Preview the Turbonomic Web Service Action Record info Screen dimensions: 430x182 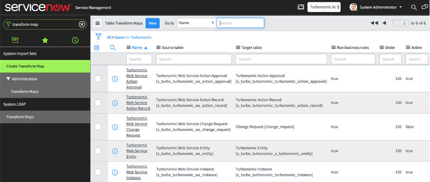tap(115, 103)
